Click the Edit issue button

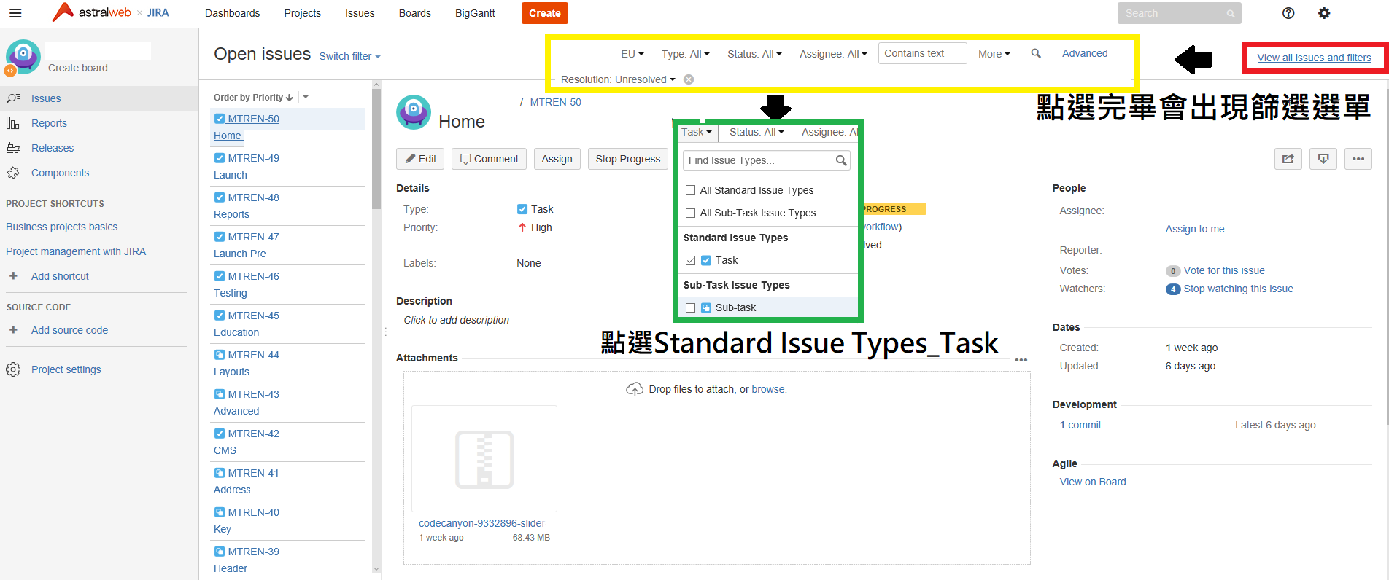point(420,159)
